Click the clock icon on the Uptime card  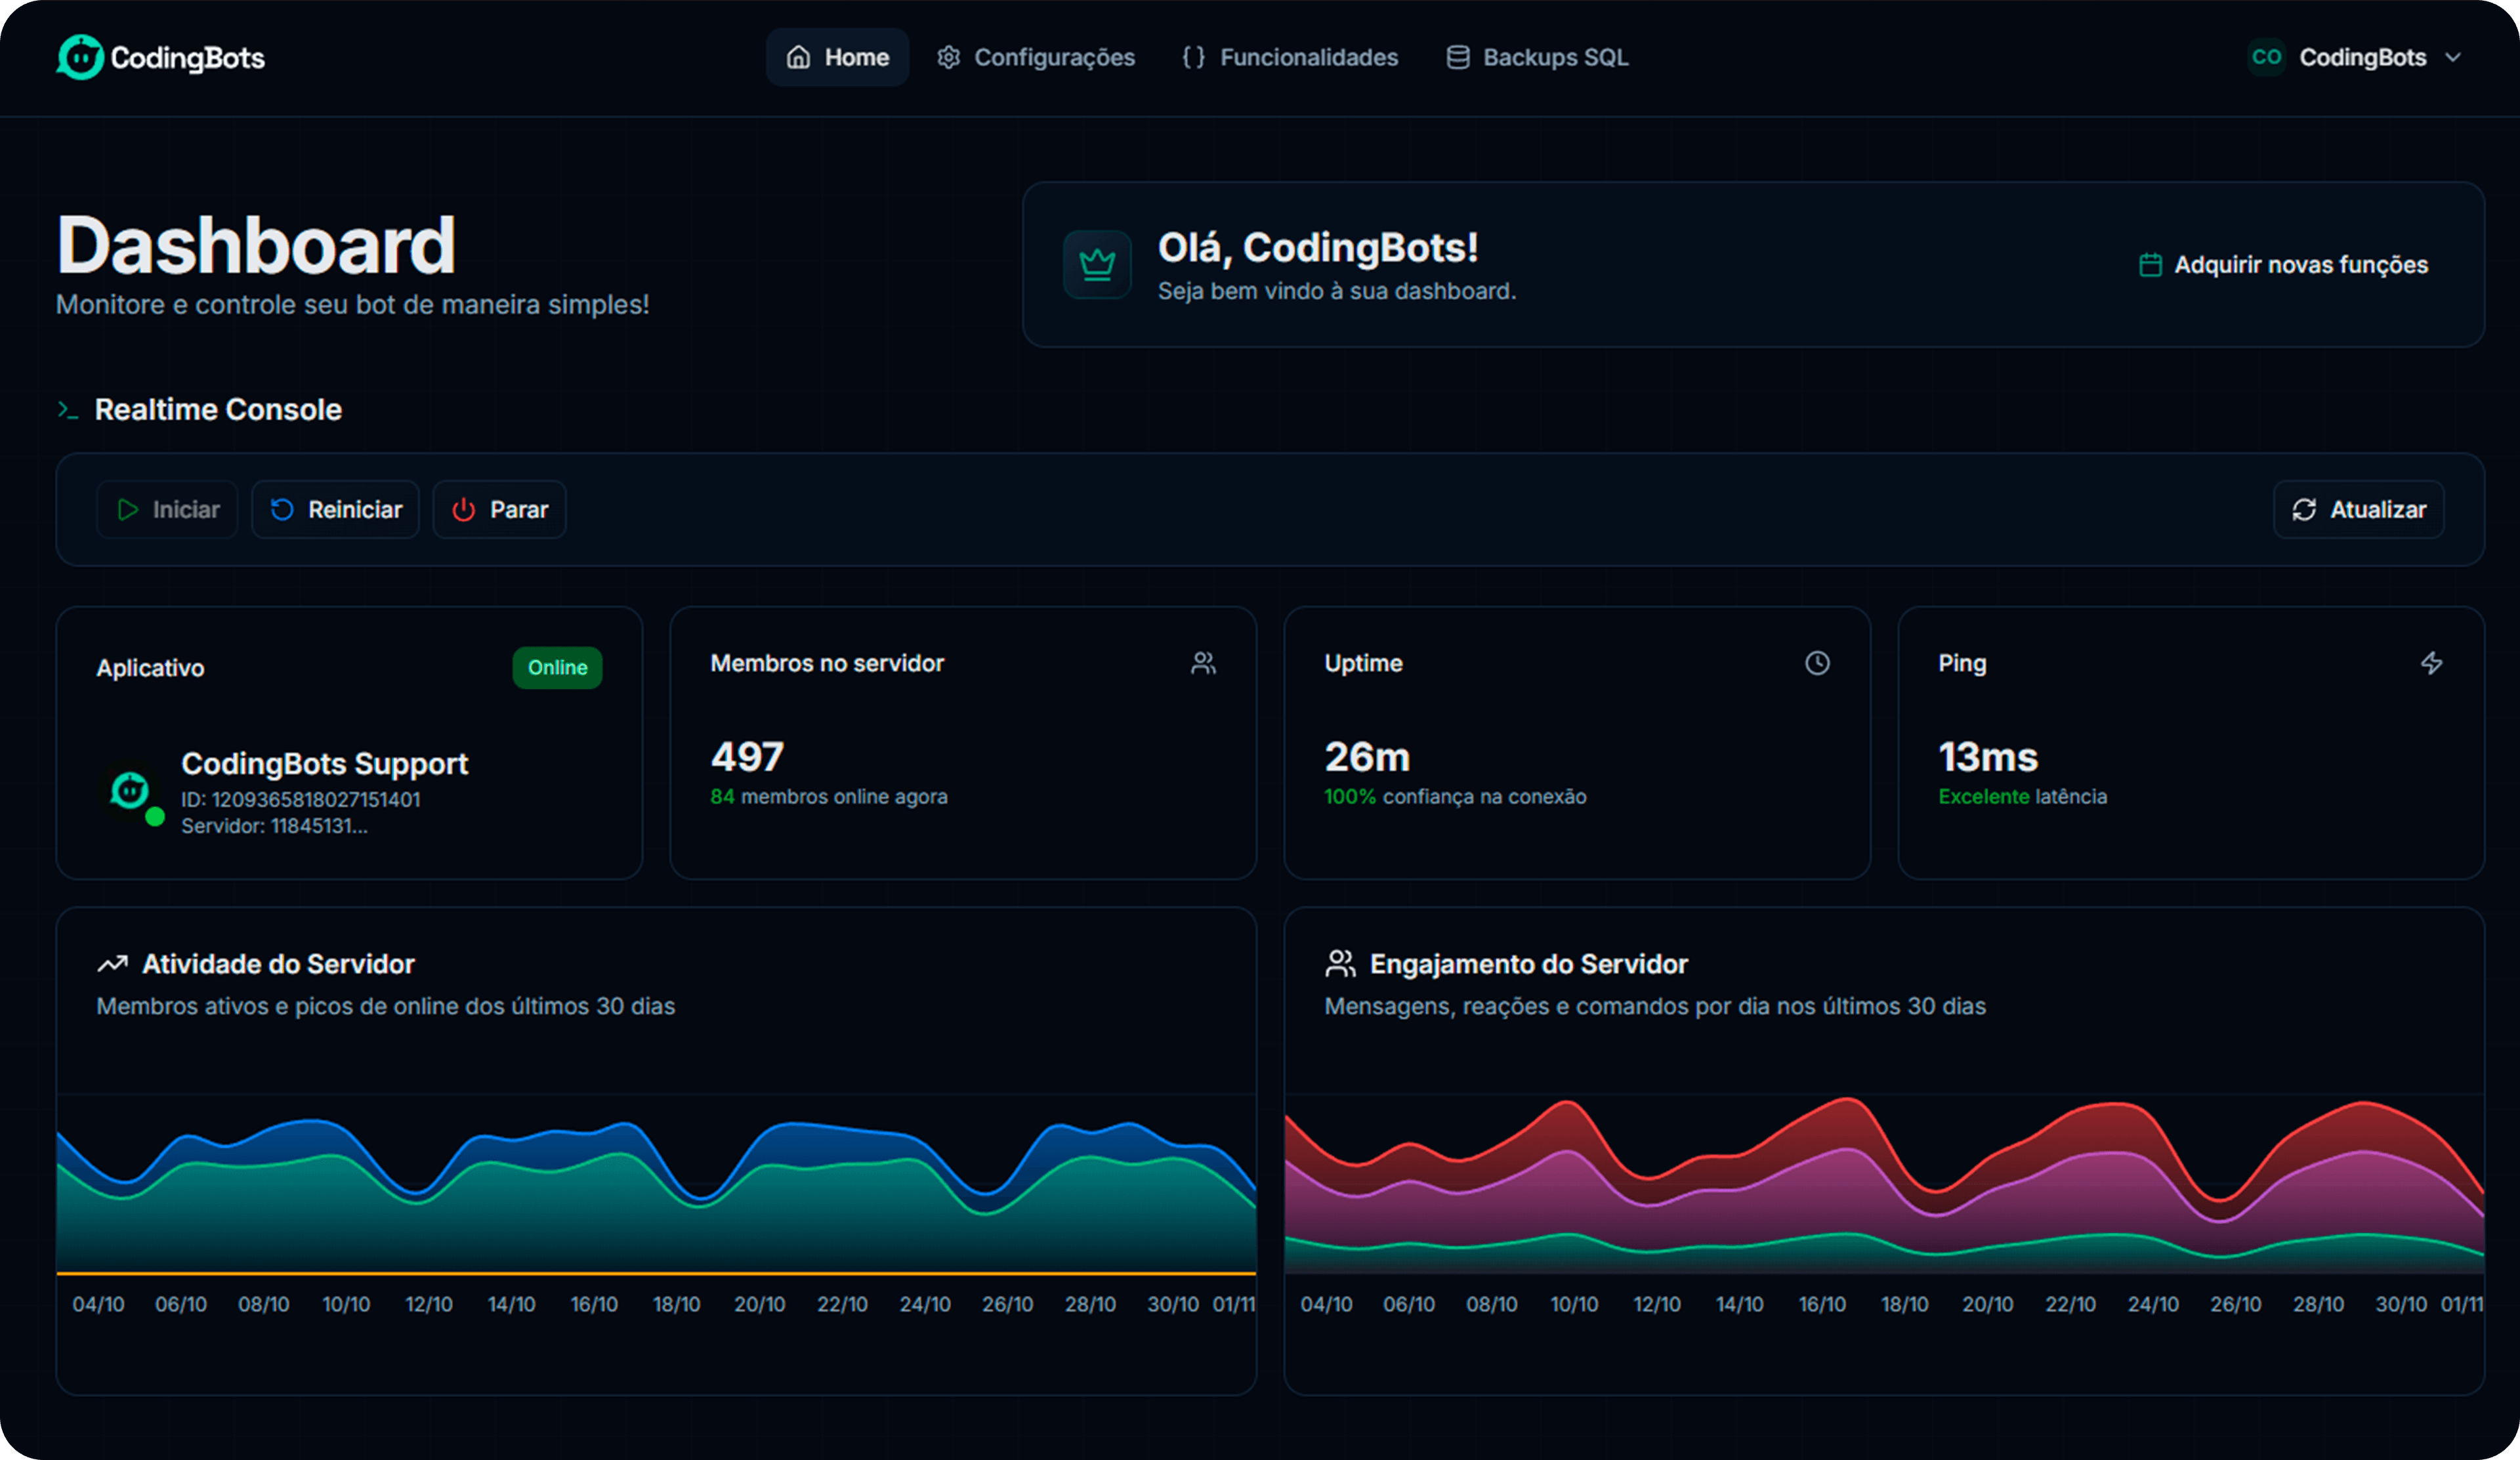click(x=1817, y=663)
